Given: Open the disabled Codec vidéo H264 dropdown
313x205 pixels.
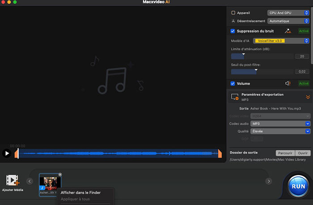Looking at the screenshot, I should [280, 116].
